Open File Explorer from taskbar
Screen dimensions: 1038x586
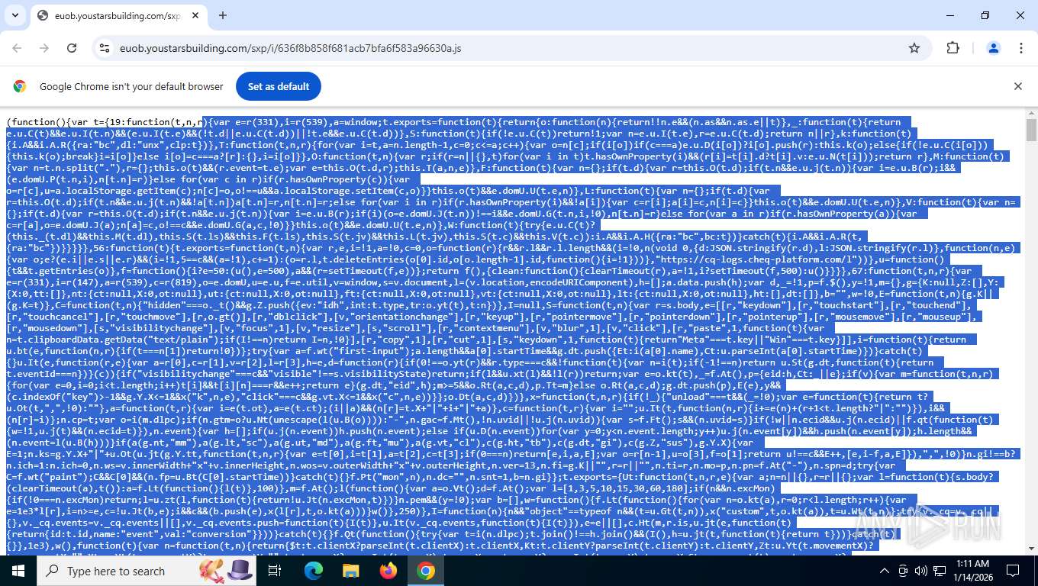pos(350,571)
